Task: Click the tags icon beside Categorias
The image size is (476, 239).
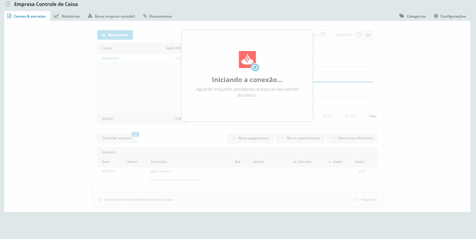Action: pyautogui.click(x=402, y=16)
